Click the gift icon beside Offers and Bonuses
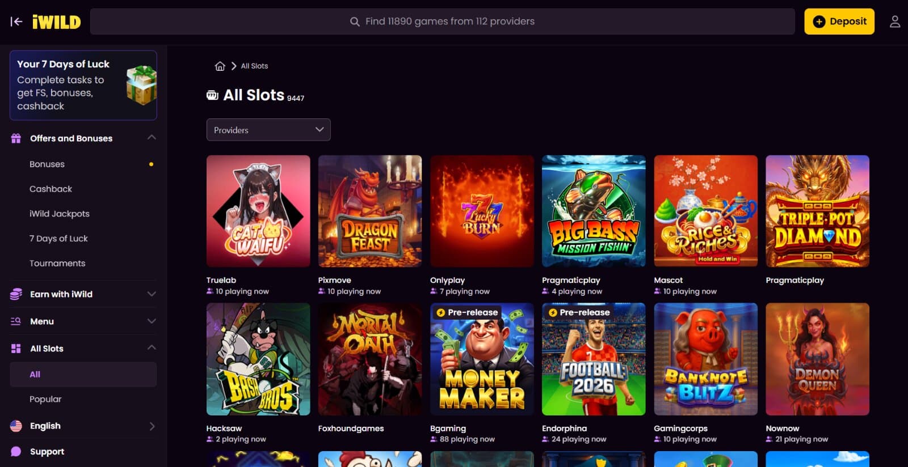 (16, 138)
